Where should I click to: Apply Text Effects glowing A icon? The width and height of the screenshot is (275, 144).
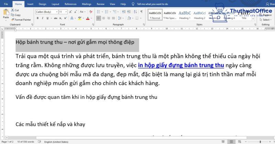click(72, 18)
